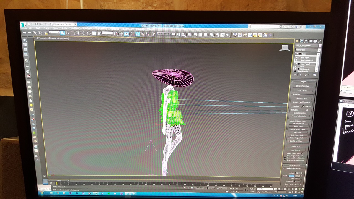Open the Workspace: Default dropdown
Image resolution: width=354 pixels, height=199 pixels.
pyautogui.click(x=64, y=24)
